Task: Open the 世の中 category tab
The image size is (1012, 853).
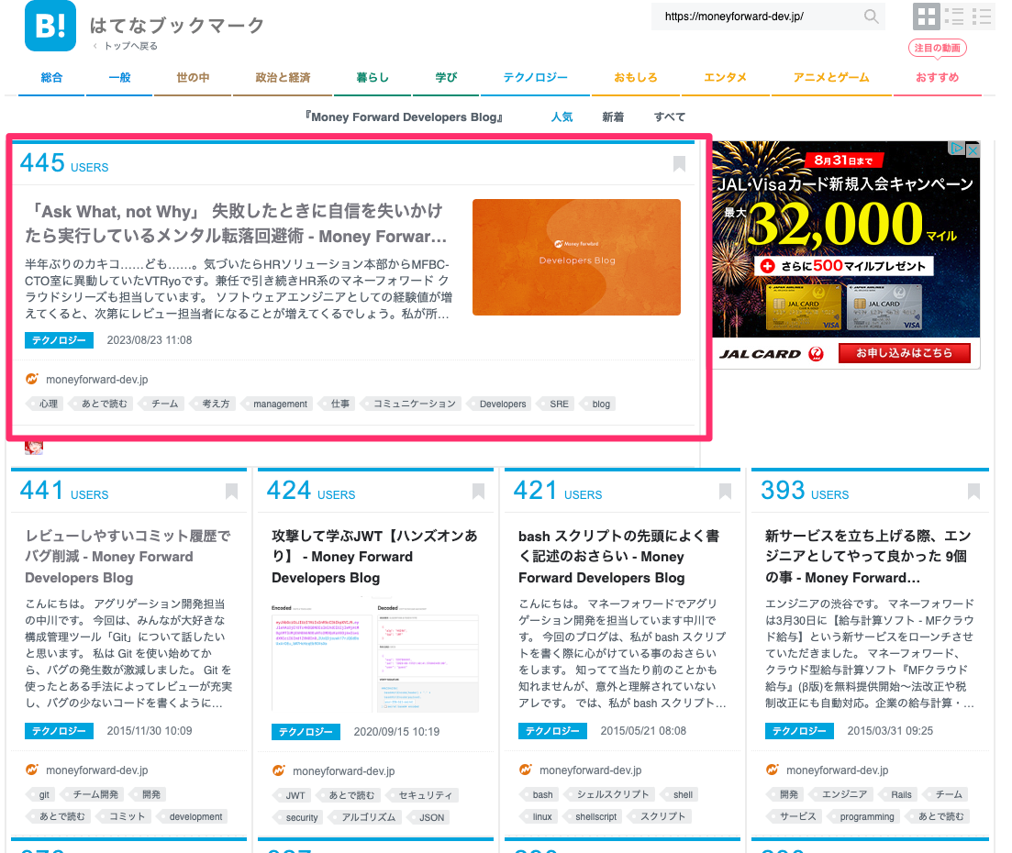Action: [x=193, y=77]
